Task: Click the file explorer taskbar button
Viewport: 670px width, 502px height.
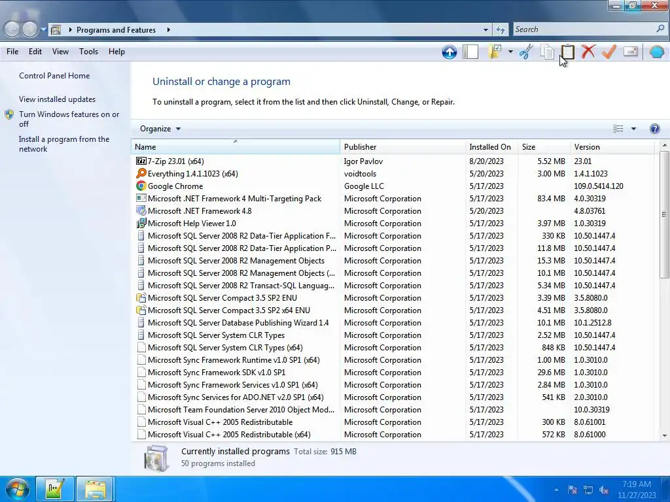Action: [x=95, y=489]
